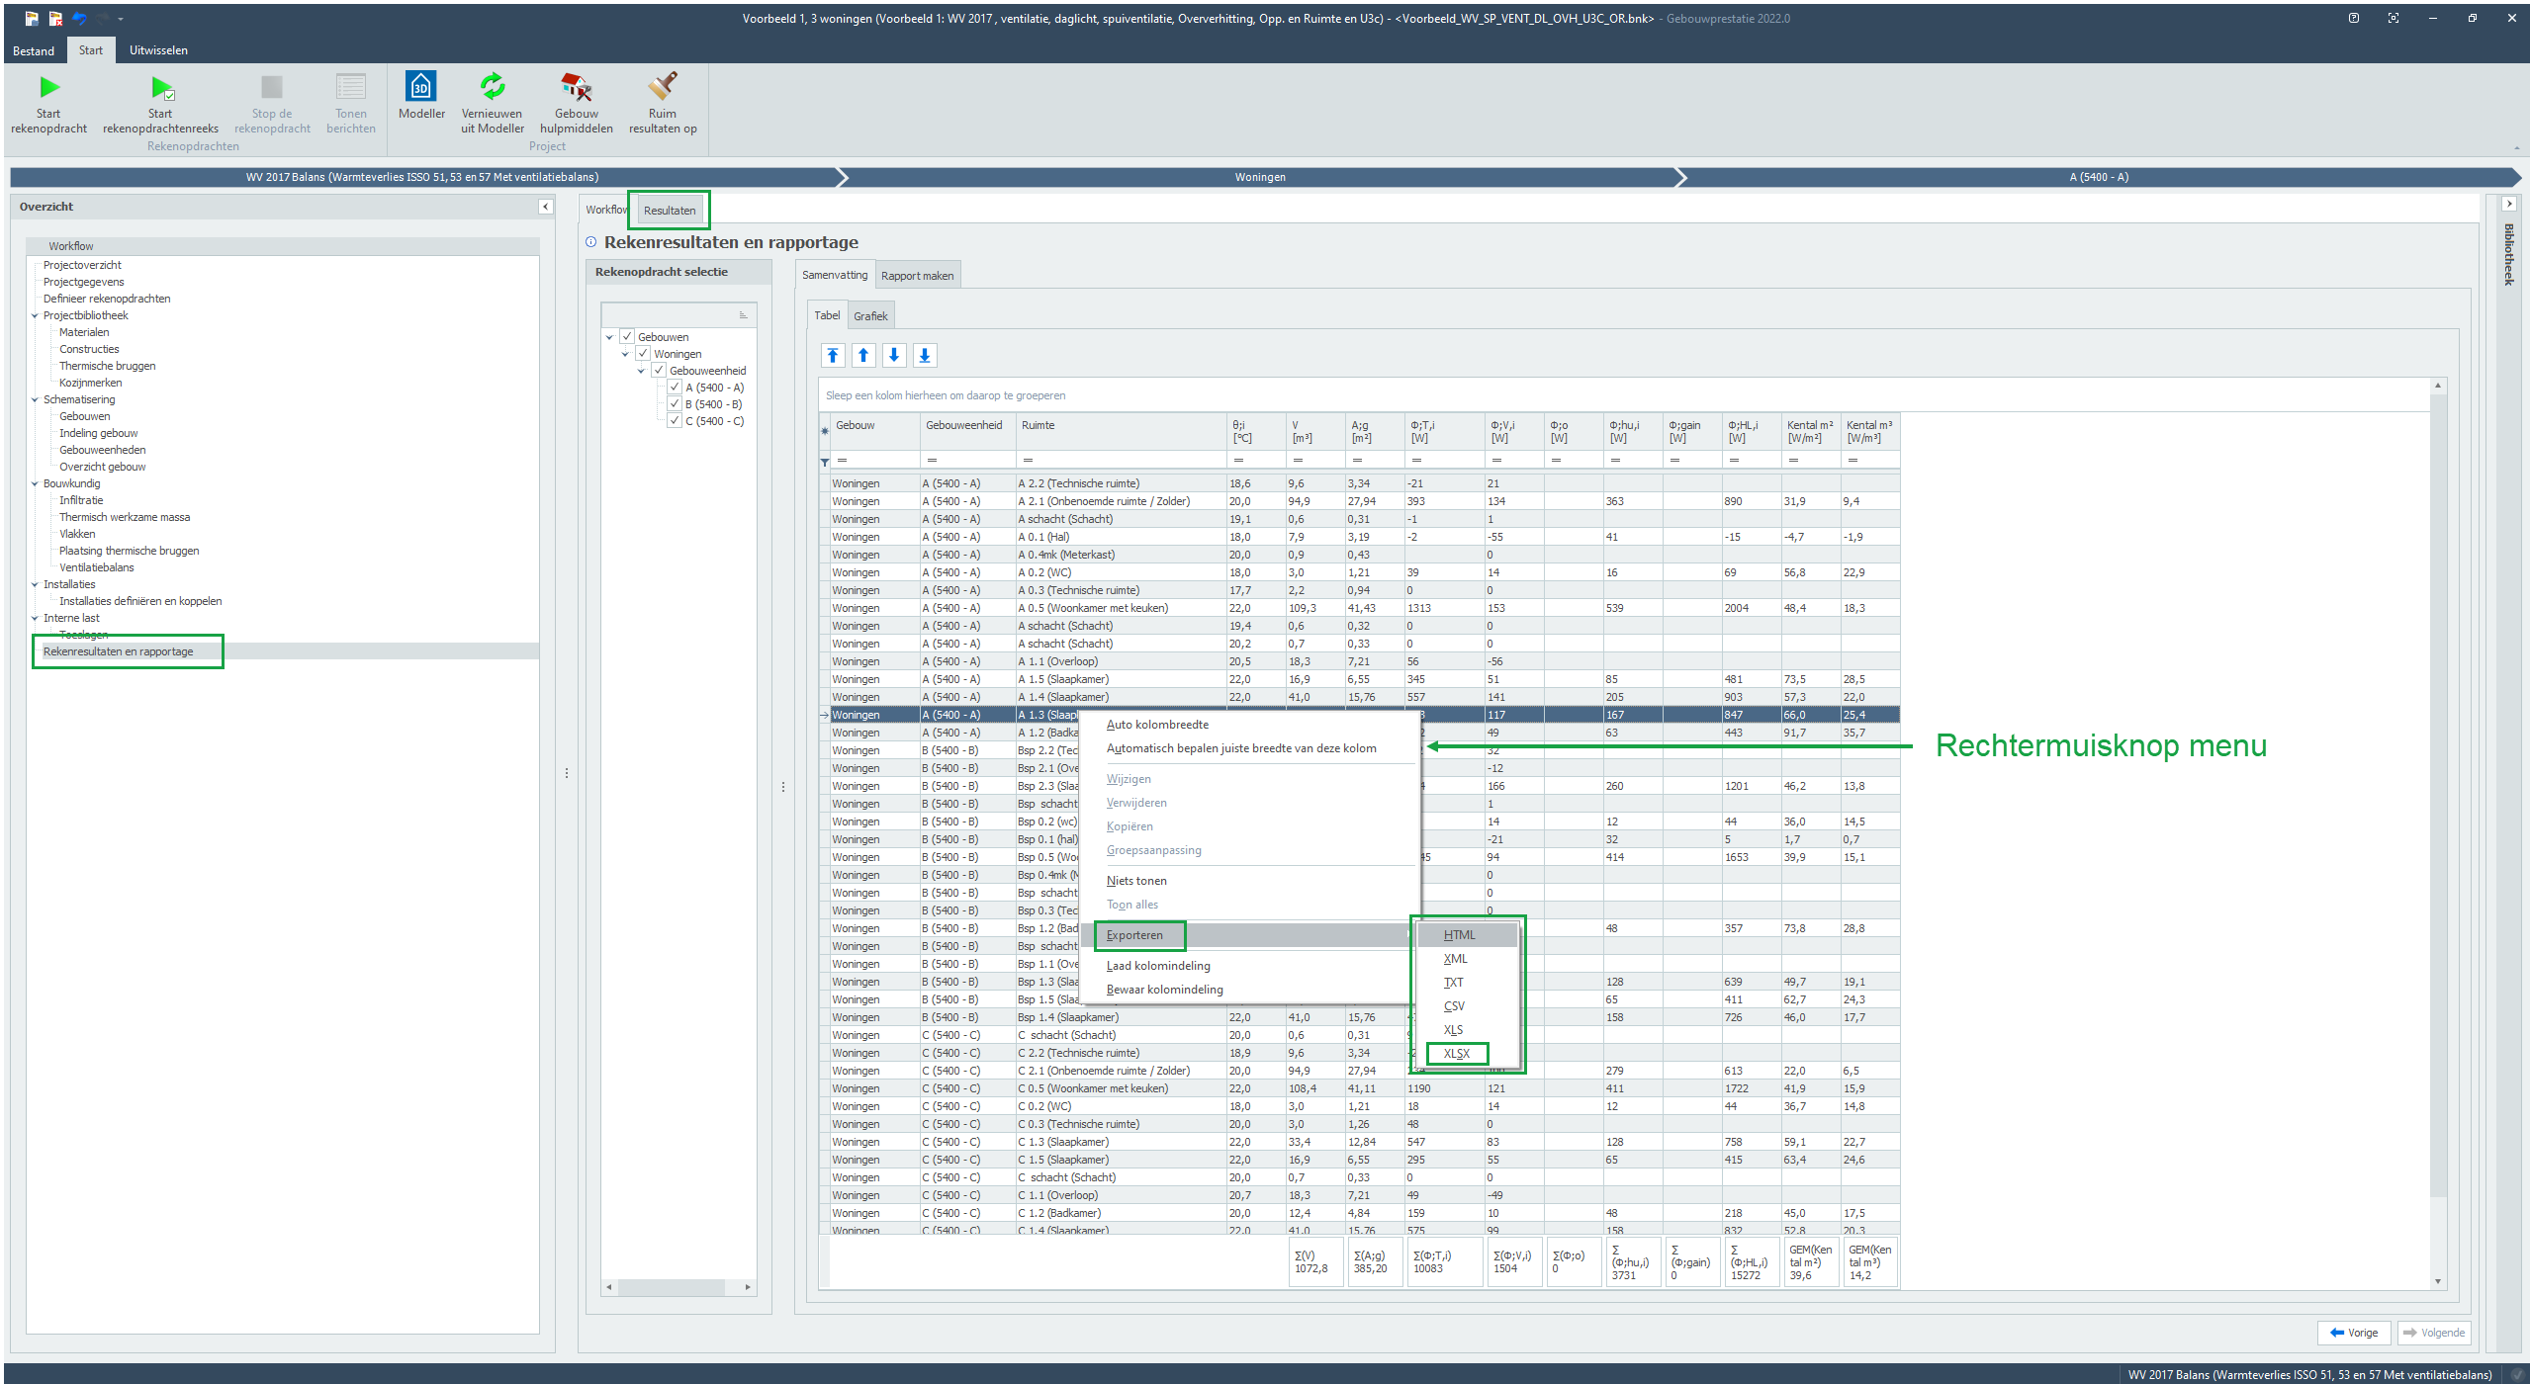Screen dimensions: 2530x1384
Task: Open the 3D Modeller
Action: pos(421,88)
